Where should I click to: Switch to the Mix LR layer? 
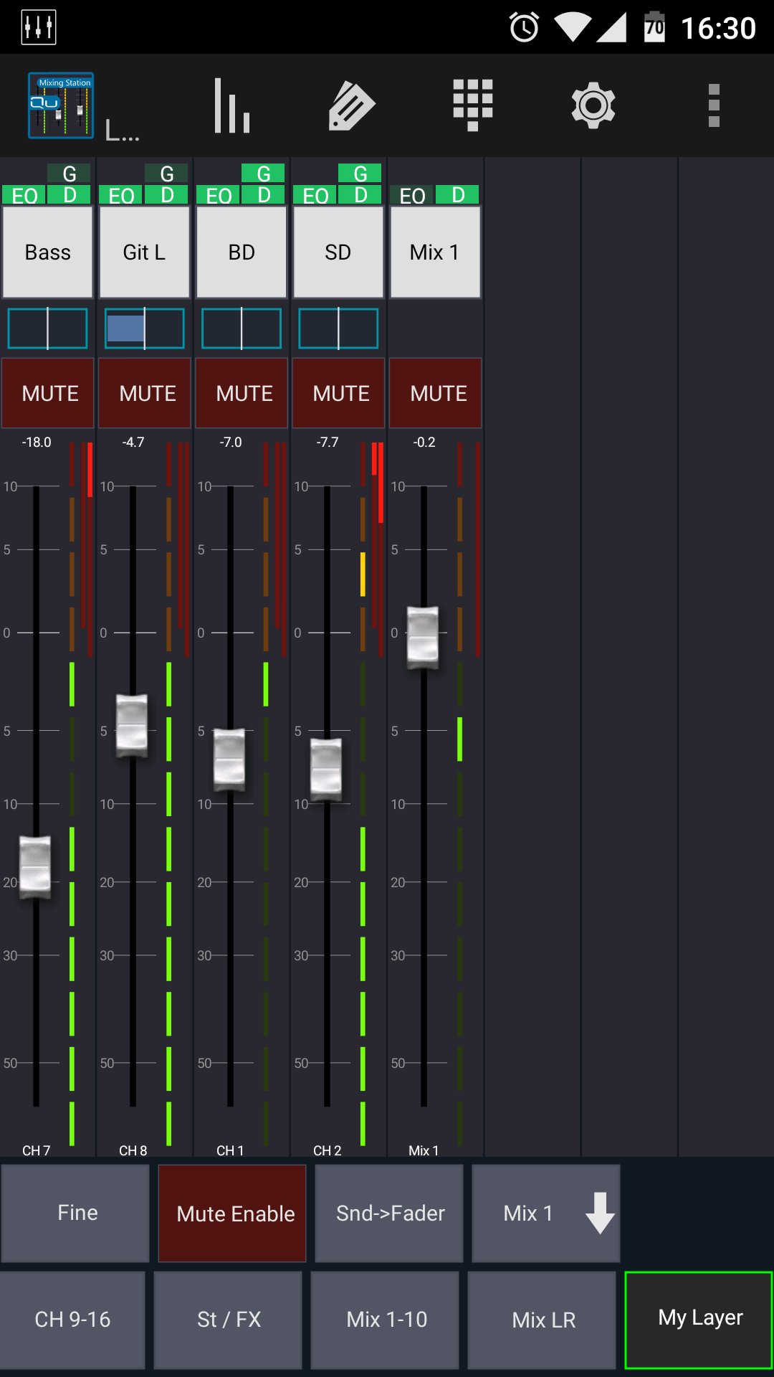(x=543, y=1320)
